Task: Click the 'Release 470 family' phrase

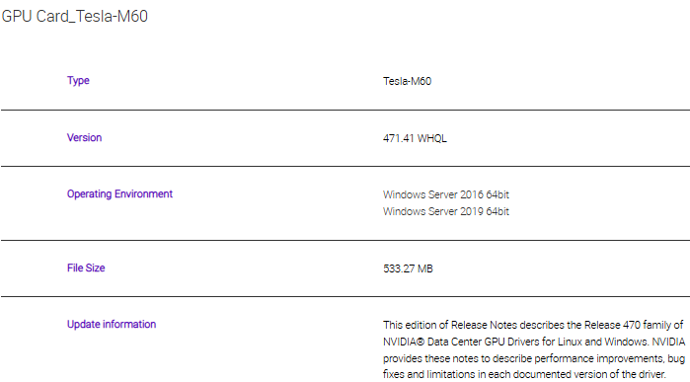Action: pos(628,325)
